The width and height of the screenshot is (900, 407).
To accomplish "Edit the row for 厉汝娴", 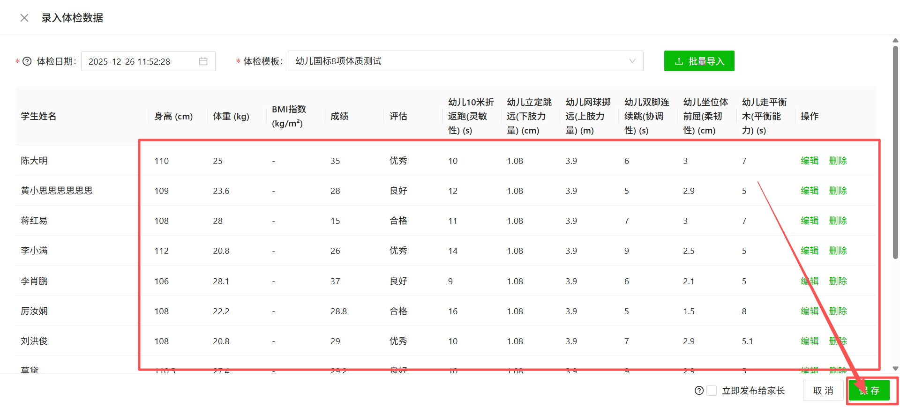I will (x=809, y=311).
